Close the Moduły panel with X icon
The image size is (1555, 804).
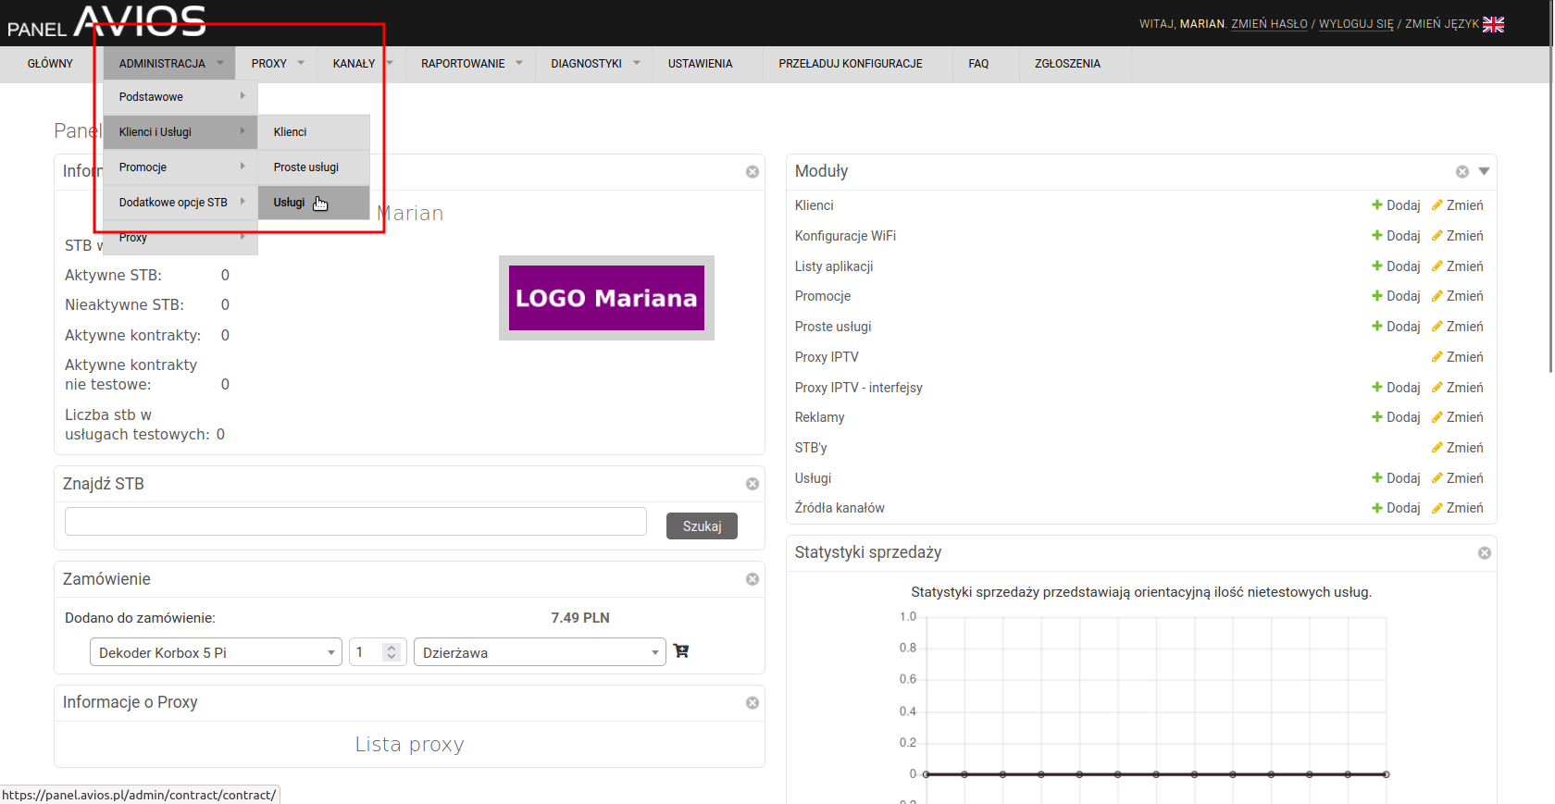pyautogui.click(x=1462, y=172)
